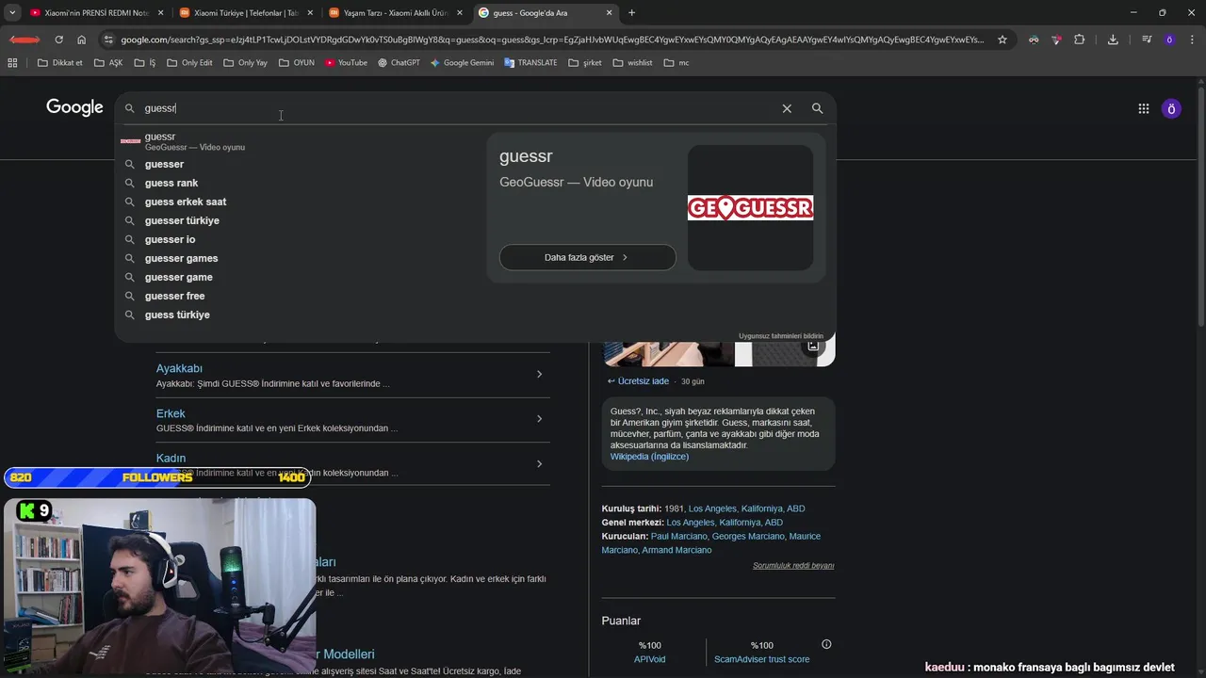Open the Wikipedia (İngilizce) link
Screen dimensions: 1206x678
[x=649, y=457]
